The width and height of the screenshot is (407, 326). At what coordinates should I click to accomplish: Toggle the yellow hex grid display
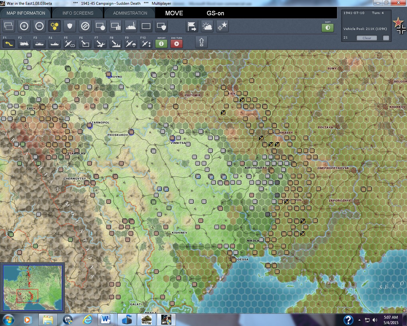click(55, 26)
